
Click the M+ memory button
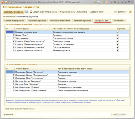click(x=115, y=2)
